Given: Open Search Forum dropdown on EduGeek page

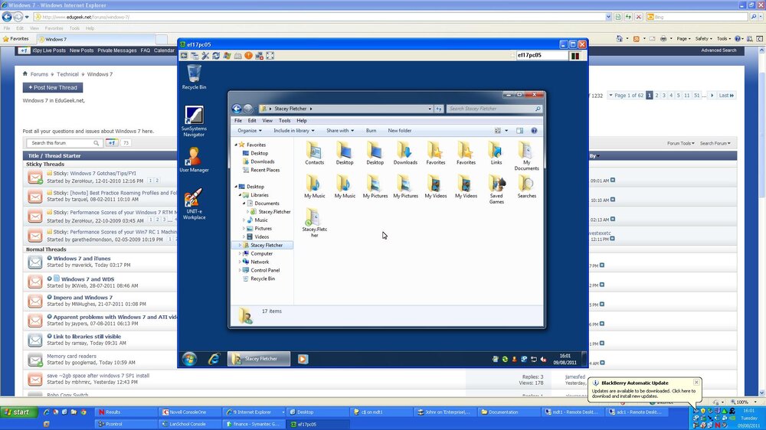Looking at the screenshot, I should (x=715, y=144).
